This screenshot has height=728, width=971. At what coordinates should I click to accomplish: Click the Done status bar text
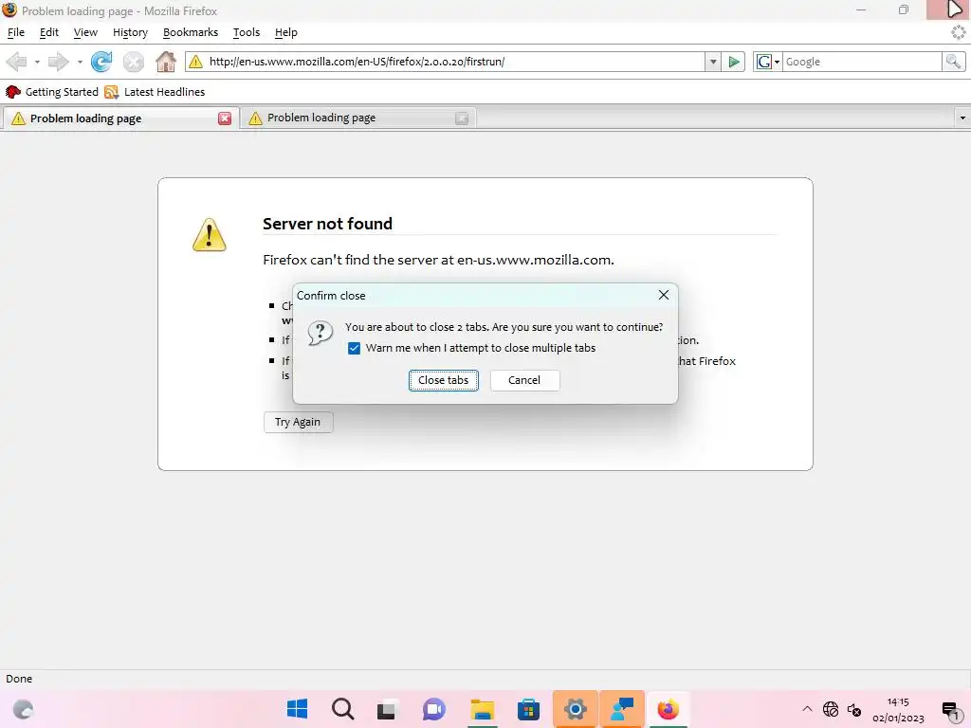tap(19, 679)
